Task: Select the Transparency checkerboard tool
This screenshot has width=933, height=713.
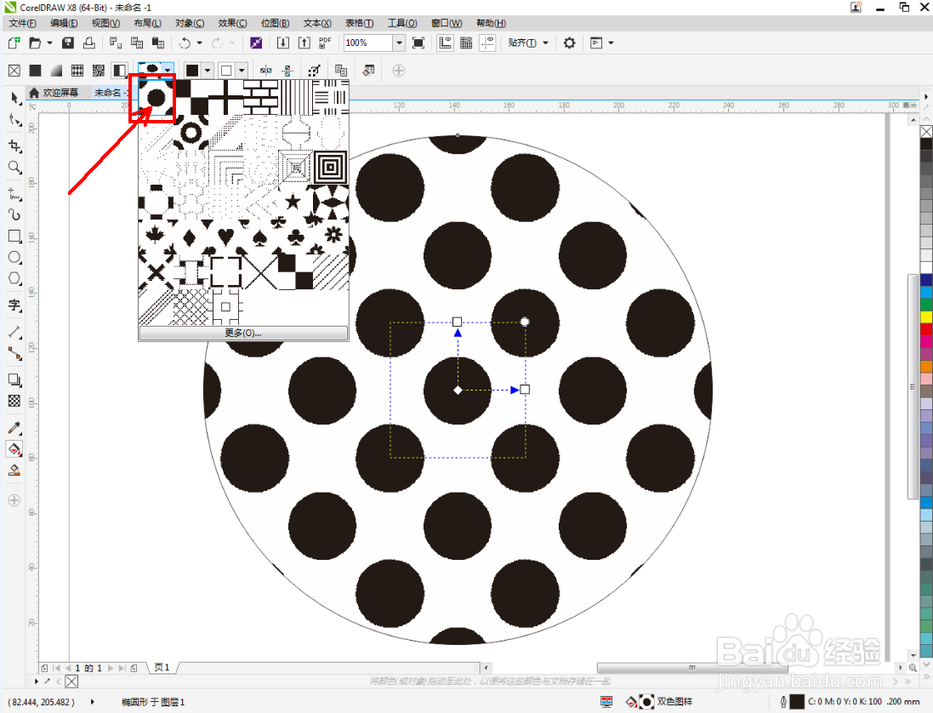Action: point(14,401)
